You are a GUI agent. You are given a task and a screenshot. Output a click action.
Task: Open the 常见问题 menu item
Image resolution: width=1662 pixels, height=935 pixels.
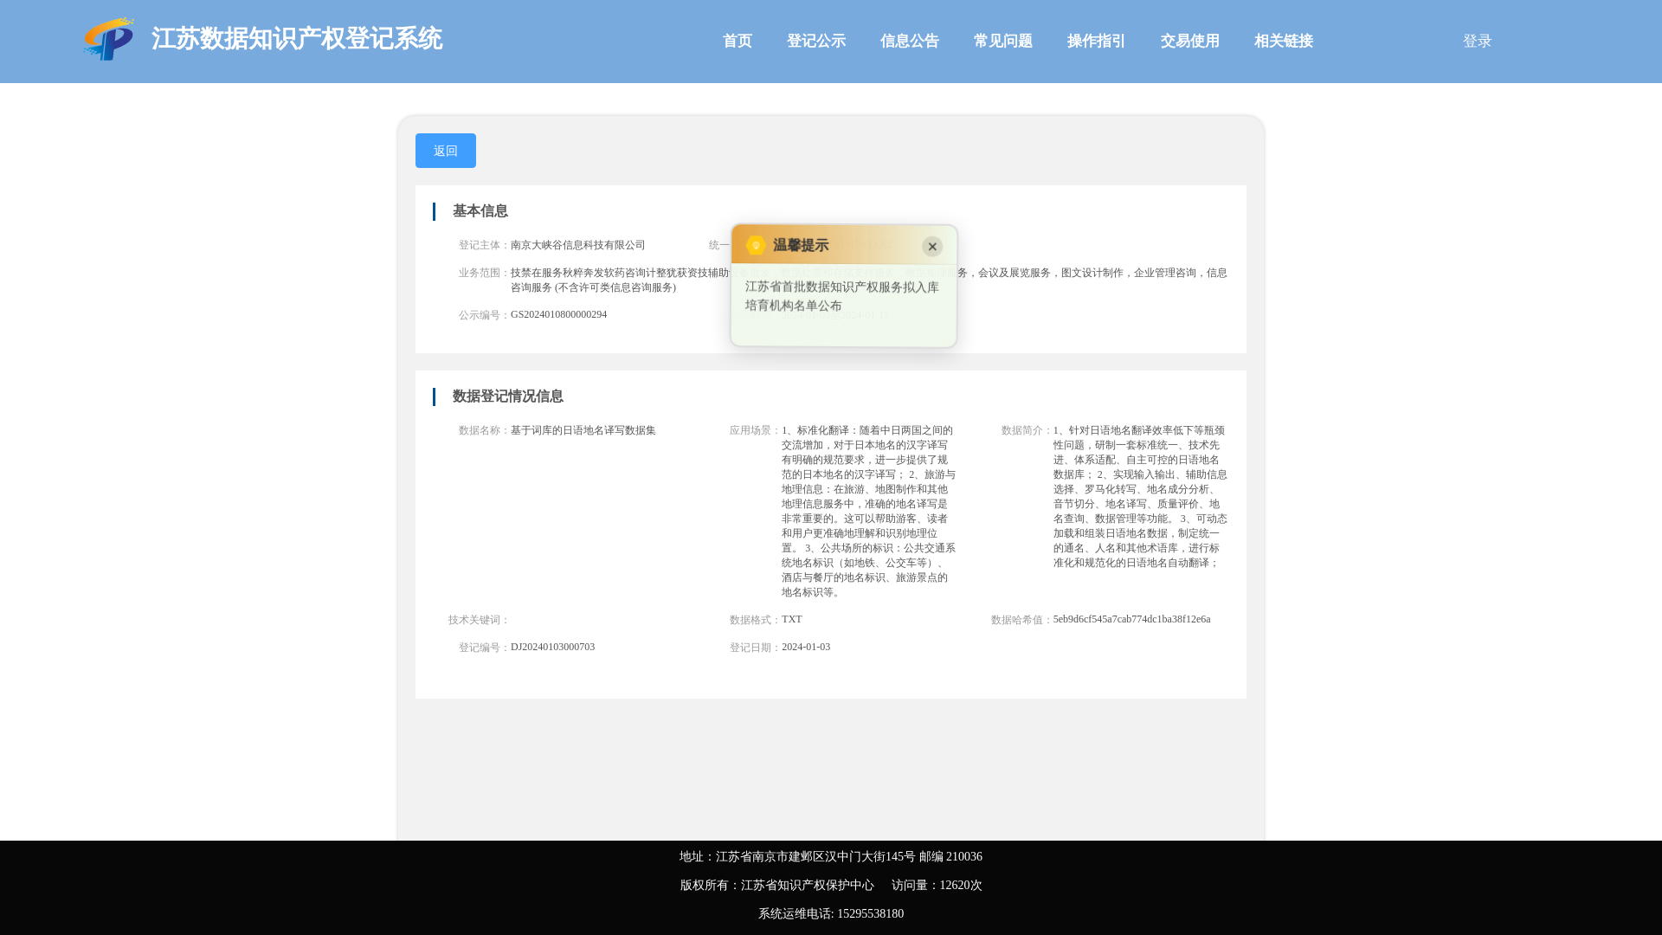[1003, 41]
